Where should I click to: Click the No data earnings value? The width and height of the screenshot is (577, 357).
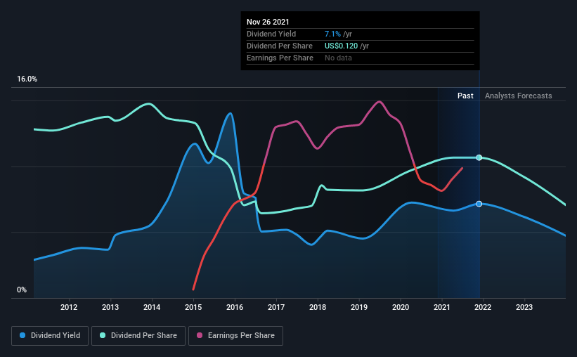(x=338, y=58)
